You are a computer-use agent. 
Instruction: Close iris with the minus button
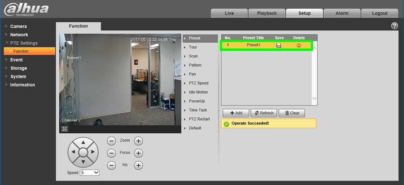[x=111, y=165]
